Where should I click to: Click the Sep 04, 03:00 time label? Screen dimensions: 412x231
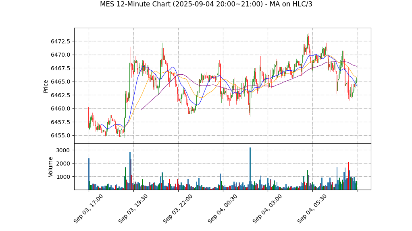pyautogui.click(x=267, y=209)
